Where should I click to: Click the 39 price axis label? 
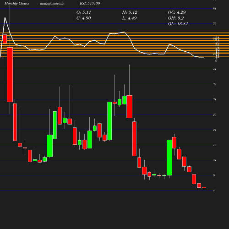point(214,84)
